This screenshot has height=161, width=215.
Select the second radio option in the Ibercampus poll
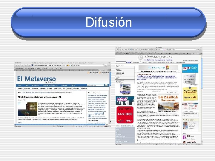[183, 116]
